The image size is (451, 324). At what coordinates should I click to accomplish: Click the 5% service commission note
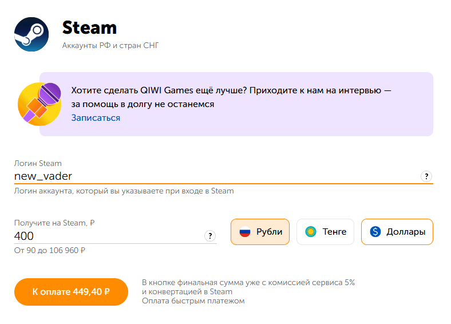tap(248, 283)
